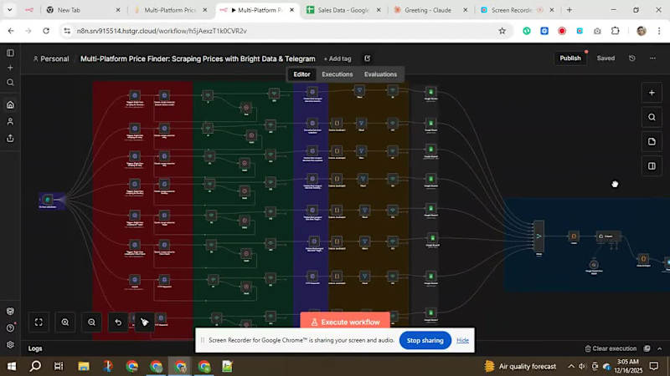Switch to the Greeting - Claude browser tab
The height and width of the screenshot is (376, 670).
tap(430, 10)
